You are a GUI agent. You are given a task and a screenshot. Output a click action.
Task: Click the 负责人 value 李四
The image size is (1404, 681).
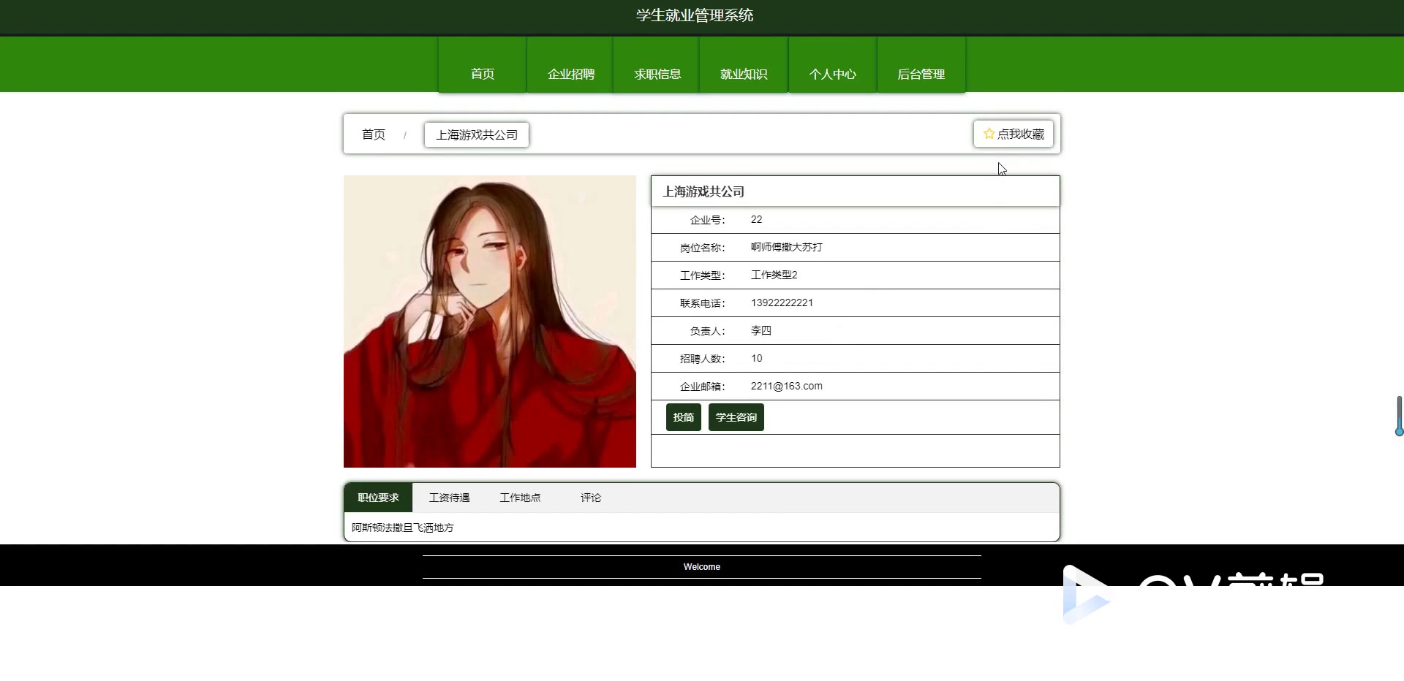[x=761, y=330]
